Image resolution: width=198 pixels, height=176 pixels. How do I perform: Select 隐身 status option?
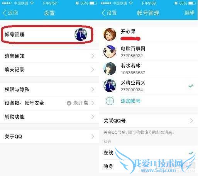tap(148, 166)
